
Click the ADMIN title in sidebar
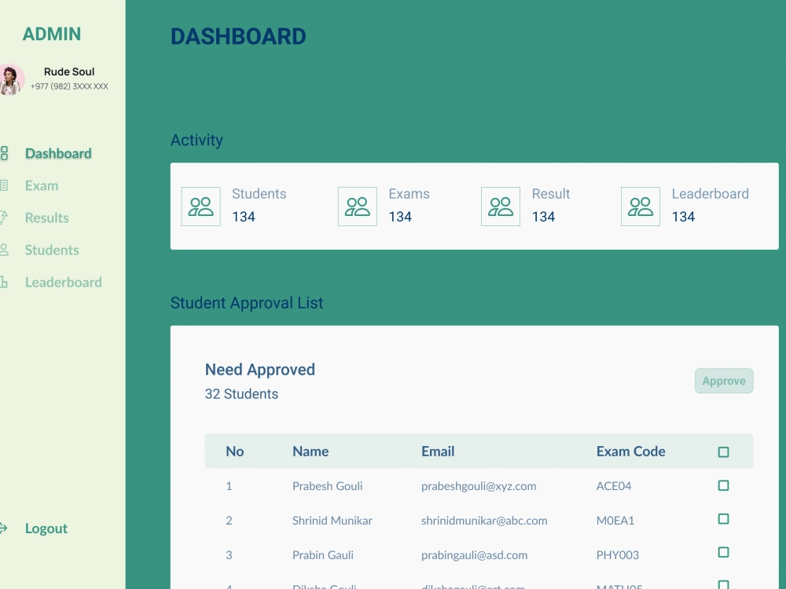52,34
